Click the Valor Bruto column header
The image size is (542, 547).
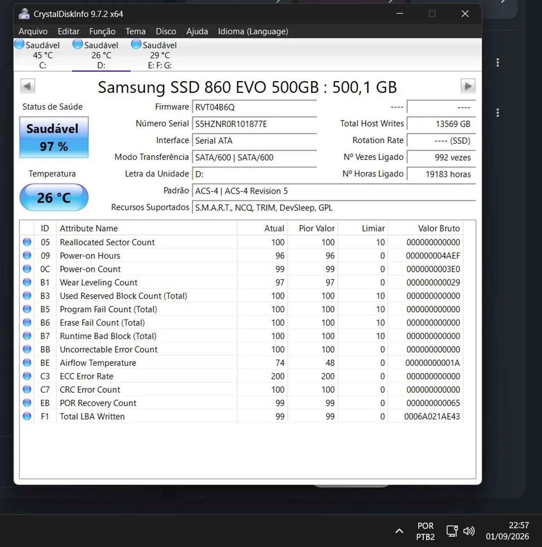(425, 228)
